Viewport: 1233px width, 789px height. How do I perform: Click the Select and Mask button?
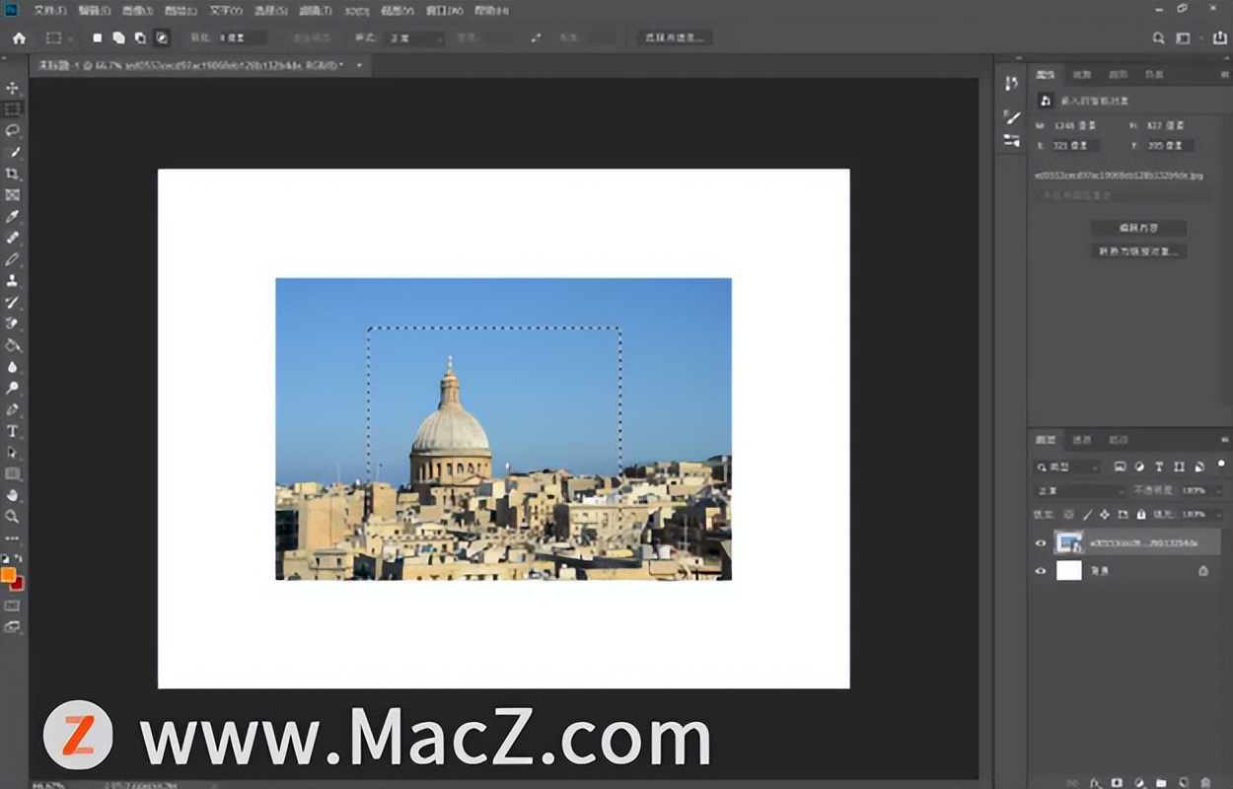[674, 37]
